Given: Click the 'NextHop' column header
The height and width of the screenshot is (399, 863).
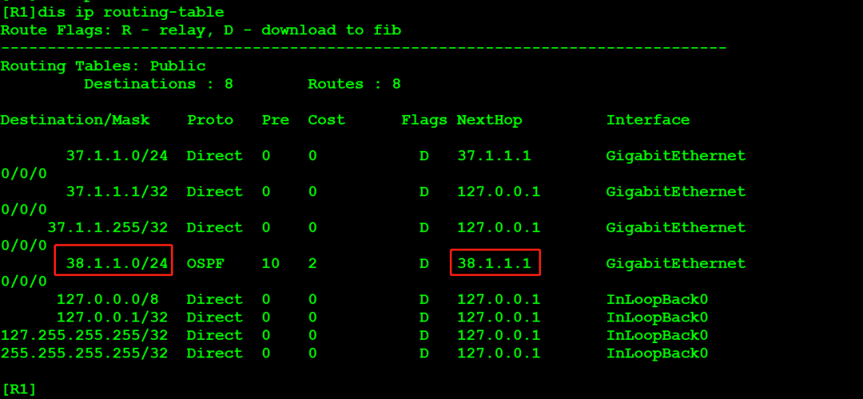Looking at the screenshot, I should coord(489,120).
